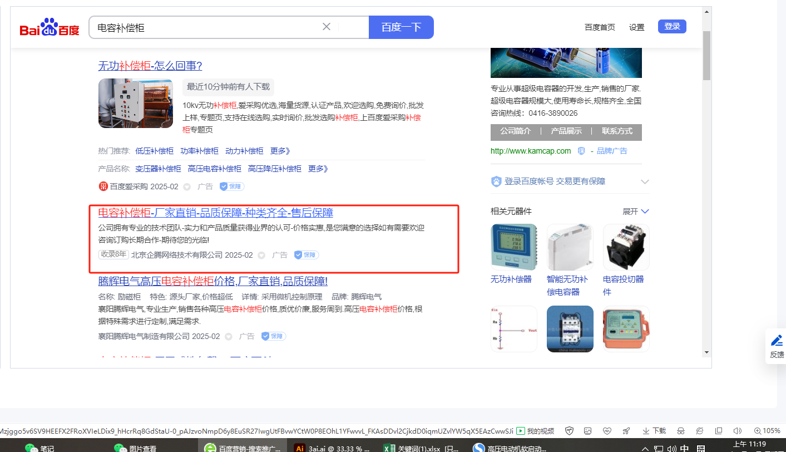Viewport: 786px width, 452px height.
Task: Click 保障 badge on 襄阳腾辉 result
Action: pyautogui.click(x=274, y=336)
